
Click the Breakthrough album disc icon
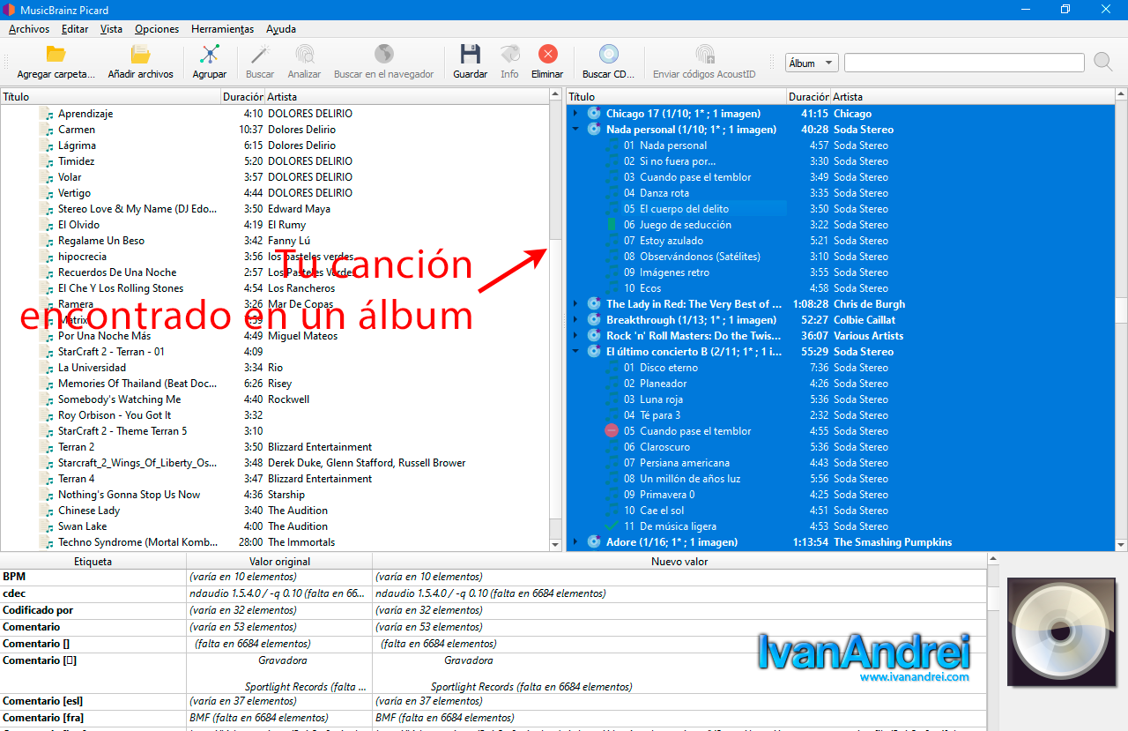click(x=594, y=319)
